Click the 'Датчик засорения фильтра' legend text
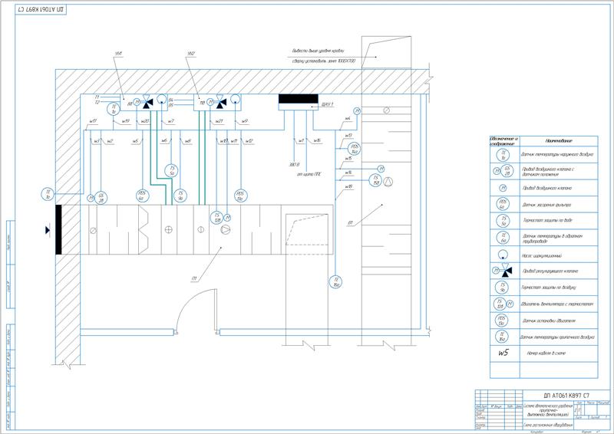614x434 pixels. [x=546, y=205]
